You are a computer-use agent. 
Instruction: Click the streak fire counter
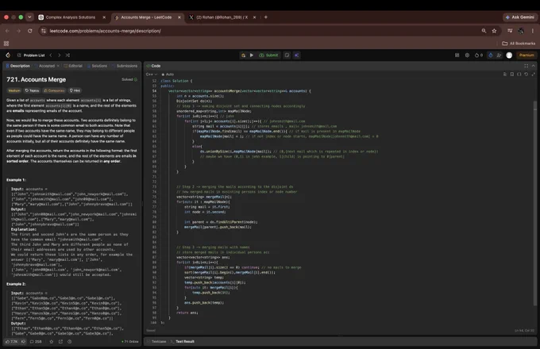coord(479,55)
